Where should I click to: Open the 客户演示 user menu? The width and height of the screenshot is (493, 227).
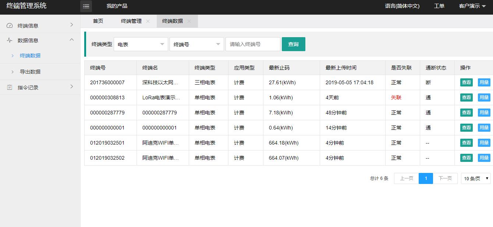pyautogui.click(x=472, y=6)
